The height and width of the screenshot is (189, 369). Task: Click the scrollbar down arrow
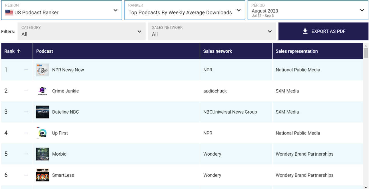pos(366,187)
